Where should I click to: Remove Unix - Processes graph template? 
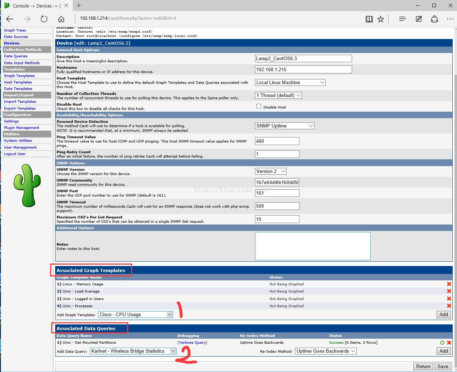pyautogui.click(x=449, y=306)
